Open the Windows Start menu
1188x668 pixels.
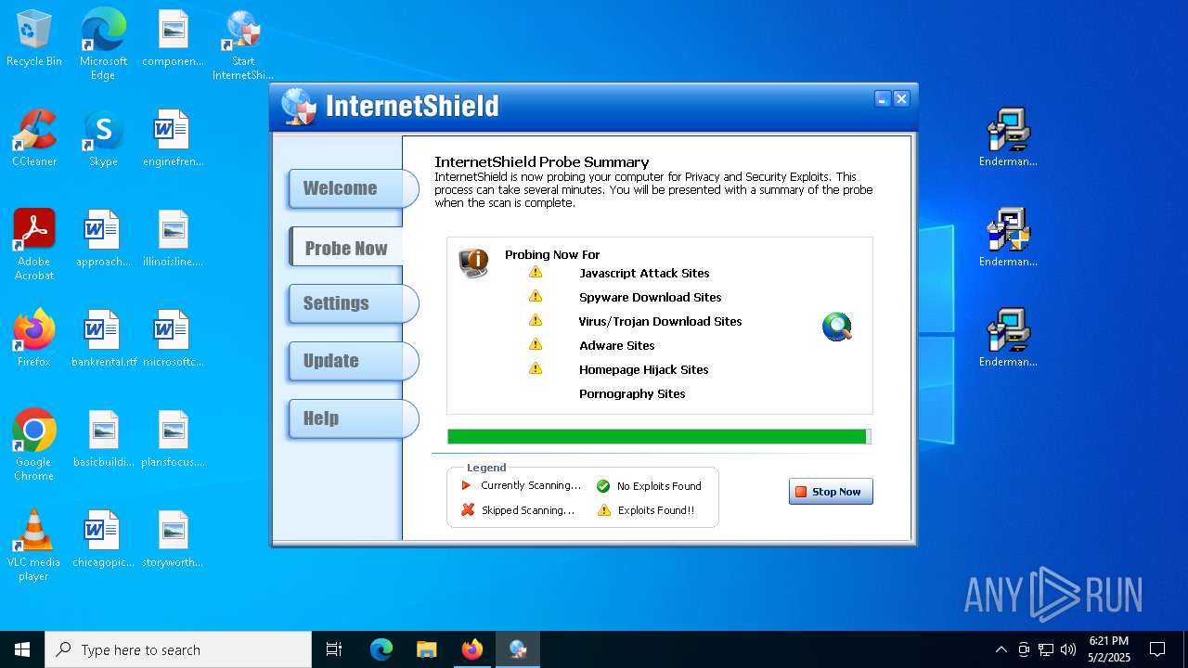[x=22, y=649]
